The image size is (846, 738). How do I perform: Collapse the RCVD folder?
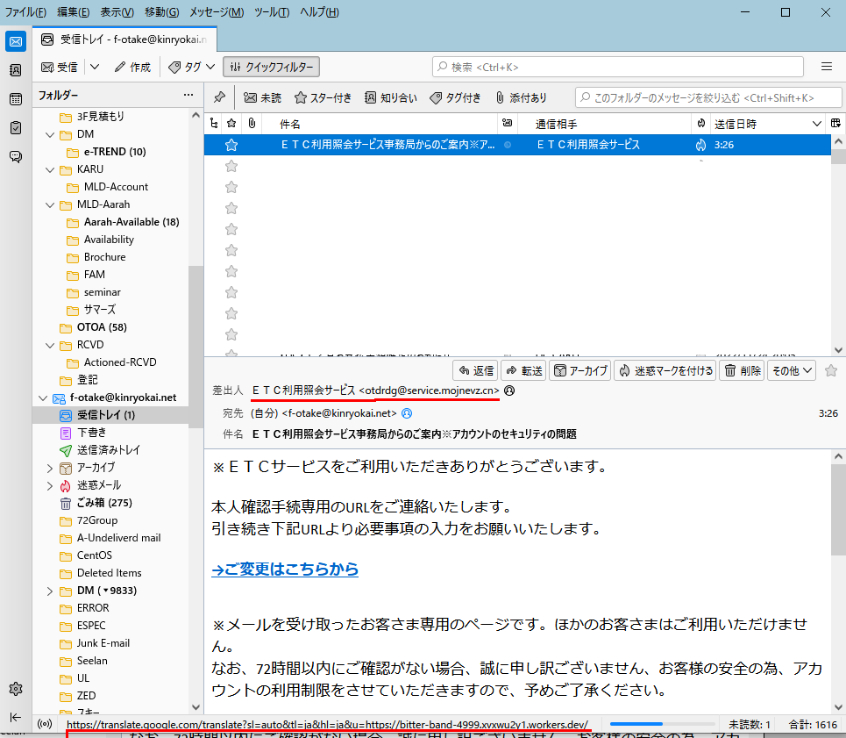coord(50,345)
